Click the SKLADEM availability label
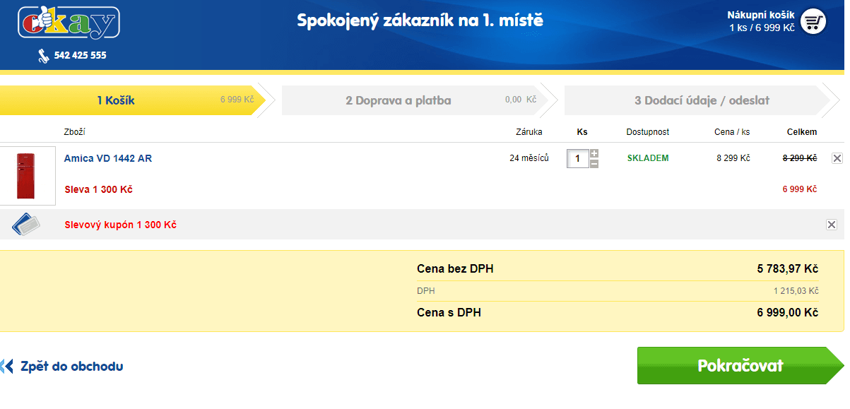850x409 pixels. [x=648, y=158]
